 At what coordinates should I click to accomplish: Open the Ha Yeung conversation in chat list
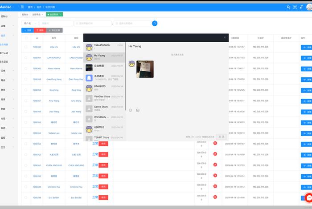click(105, 56)
